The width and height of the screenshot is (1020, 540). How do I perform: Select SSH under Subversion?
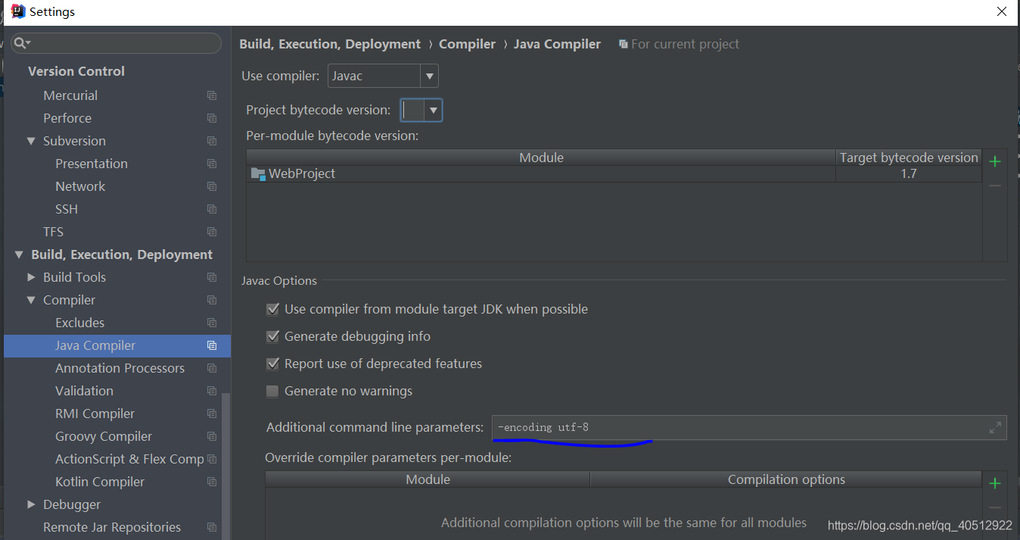point(67,209)
